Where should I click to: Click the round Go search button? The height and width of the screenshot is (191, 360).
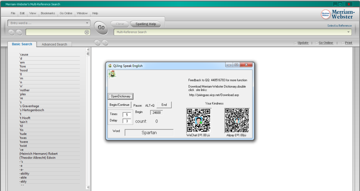point(101,28)
